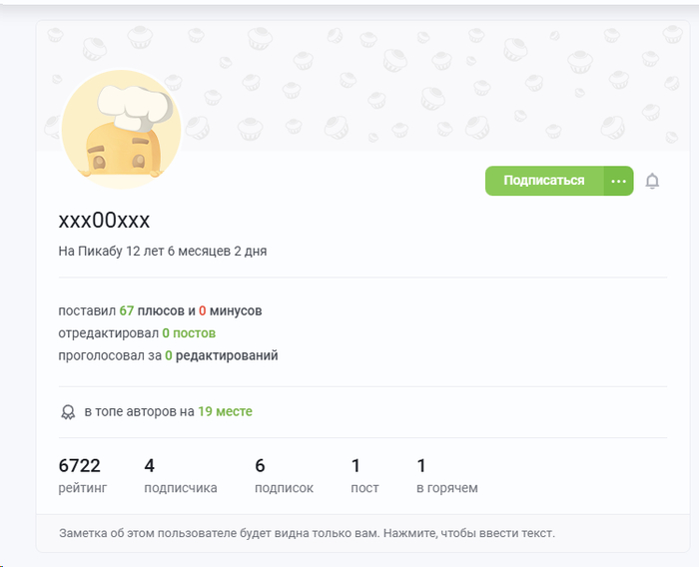Open the 6 подписок list
The image size is (699, 567).
(x=284, y=475)
